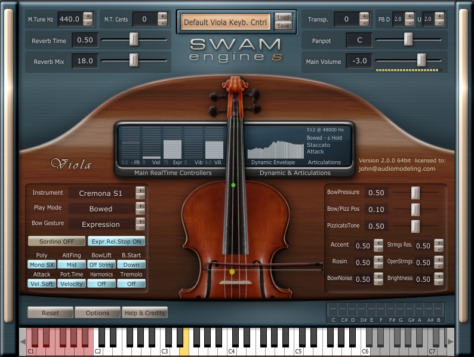Click the Reverb Mix 18.0 value field

85,61
